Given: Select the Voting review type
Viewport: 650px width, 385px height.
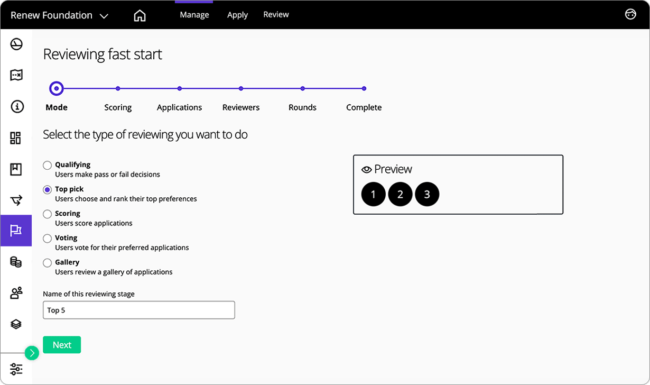Looking at the screenshot, I should click(x=48, y=237).
